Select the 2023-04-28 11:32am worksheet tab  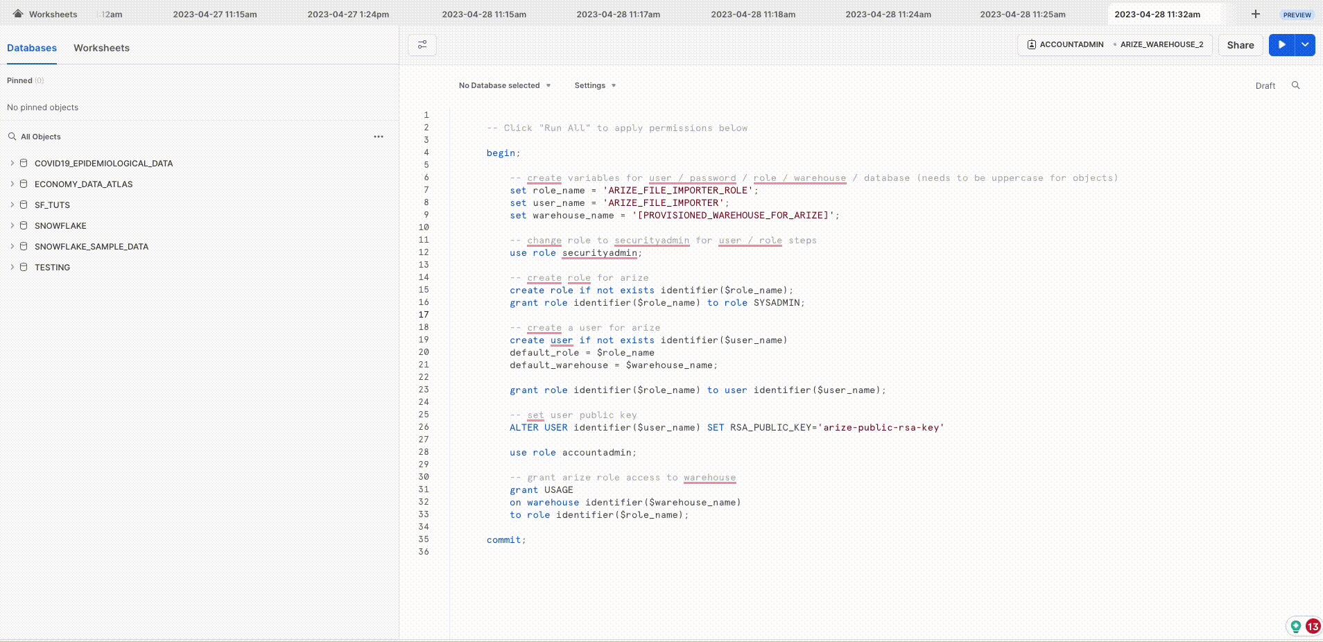[1157, 14]
